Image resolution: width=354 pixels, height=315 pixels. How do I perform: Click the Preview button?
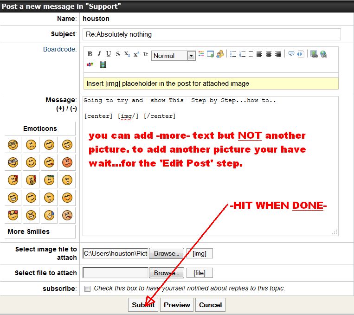coord(177,305)
